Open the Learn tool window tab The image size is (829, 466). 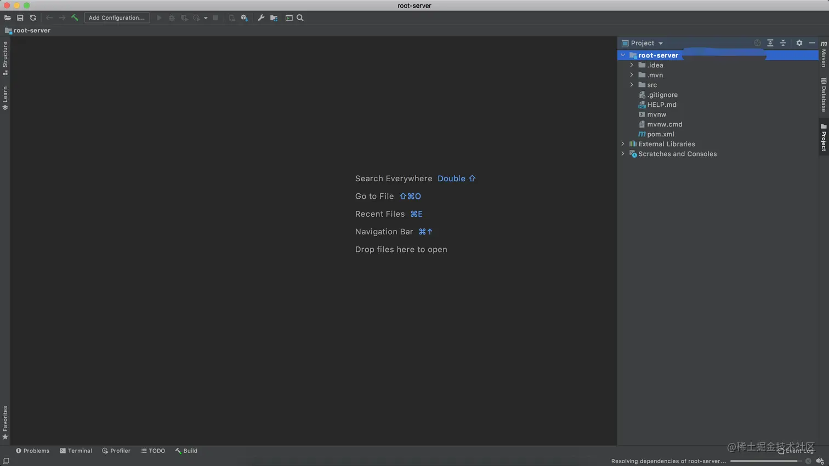(x=5, y=98)
